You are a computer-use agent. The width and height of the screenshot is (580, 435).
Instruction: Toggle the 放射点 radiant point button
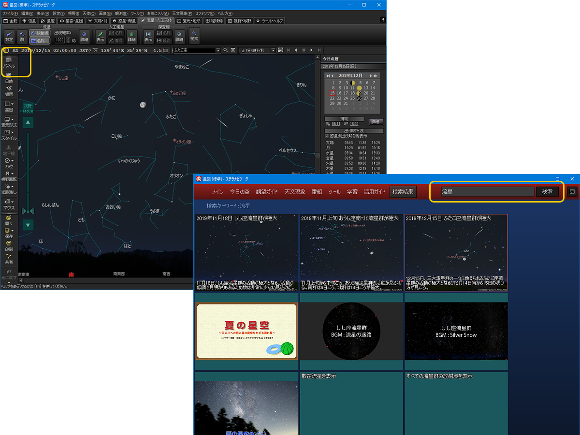click(40, 33)
